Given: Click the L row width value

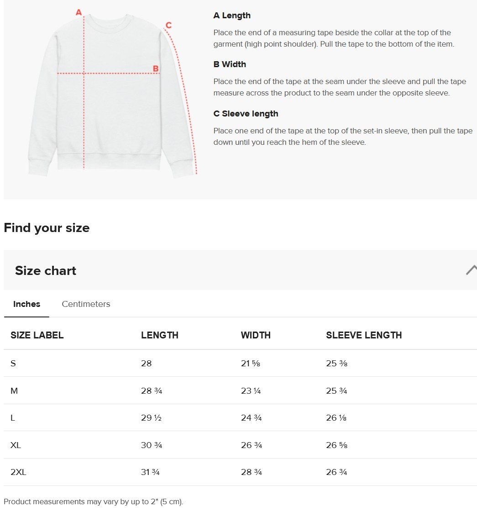Looking at the screenshot, I should [x=251, y=418].
